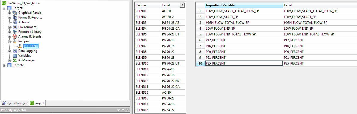This screenshot has height=114, width=357.
Task: Expand the Resource Library node
Action: [10, 32]
